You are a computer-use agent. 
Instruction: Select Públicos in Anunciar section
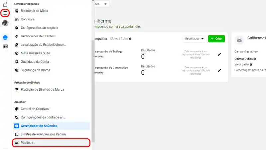tap(51, 143)
